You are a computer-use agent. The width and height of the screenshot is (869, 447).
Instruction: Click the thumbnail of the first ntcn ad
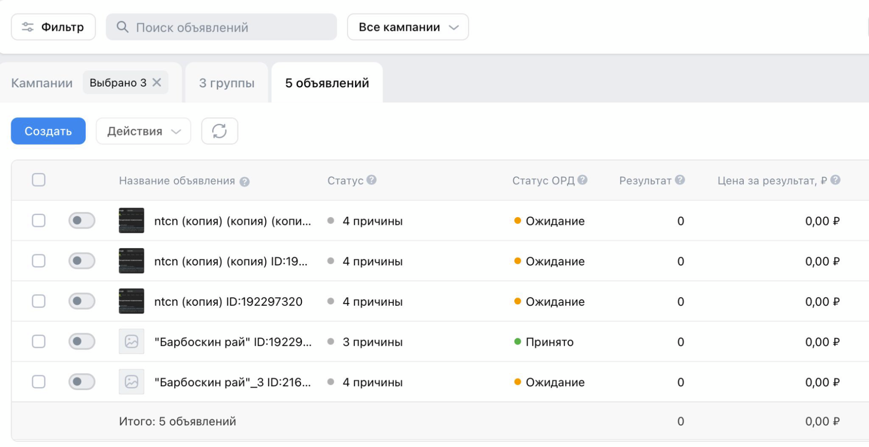coord(131,221)
